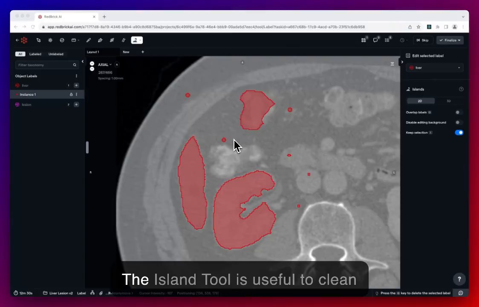The image size is (479, 307).
Task: Click the search magnifier icon
Action: (75, 65)
